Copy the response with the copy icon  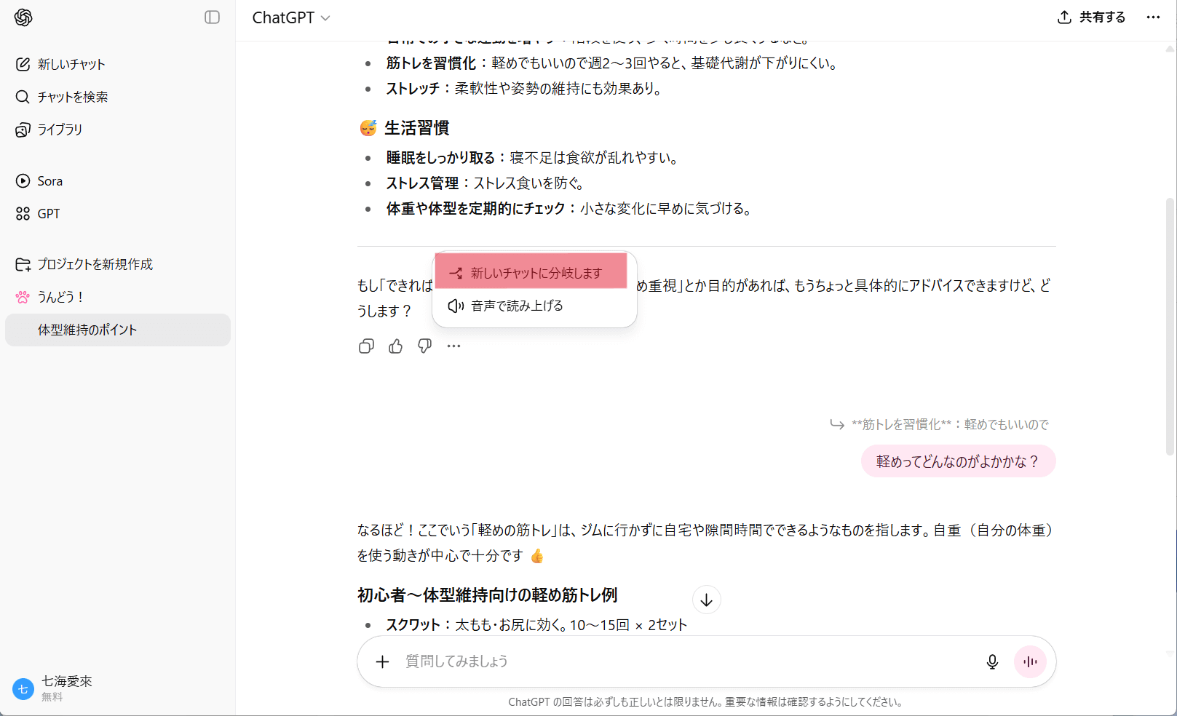(367, 346)
